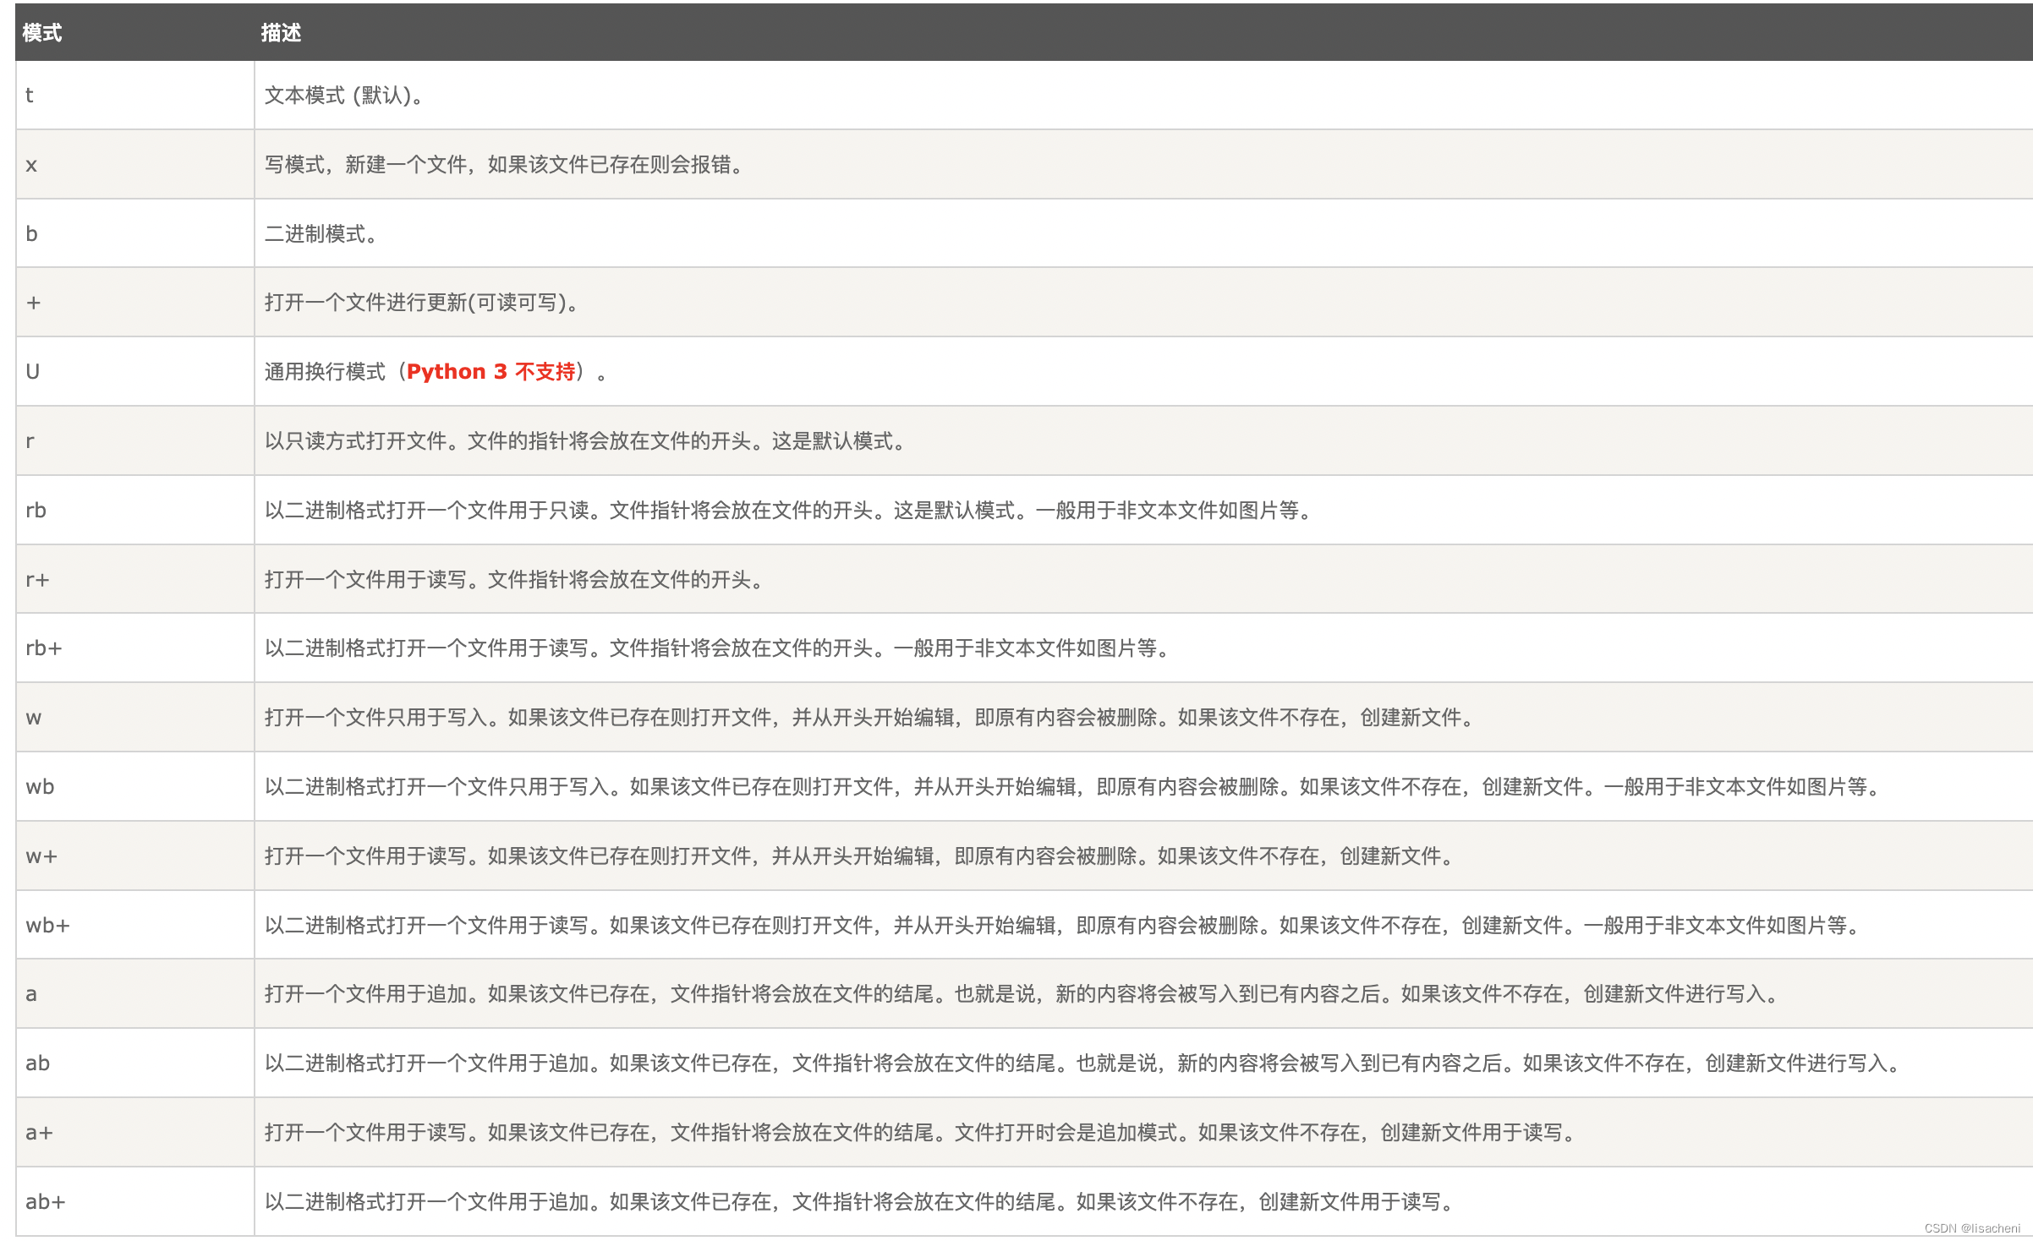Select the 'a+' mode cell
2033x1241 pixels.
click(40, 1133)
